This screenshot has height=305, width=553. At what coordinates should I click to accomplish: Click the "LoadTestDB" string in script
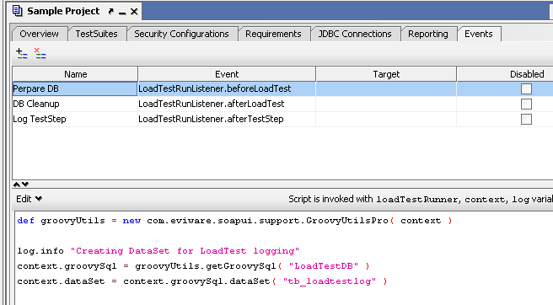pos(324,266)
